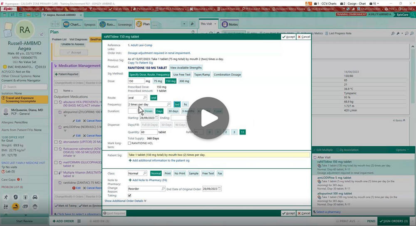Click the Route field search magnifier
Screen dimensions: 416x226
pos(145,98)
